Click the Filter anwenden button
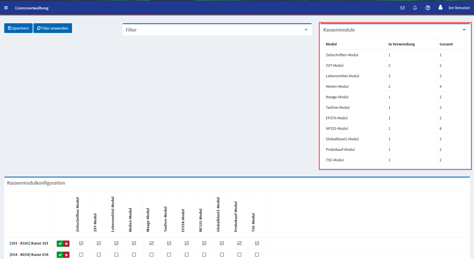This screenshot has width=474, height=259. click(53, 28)
